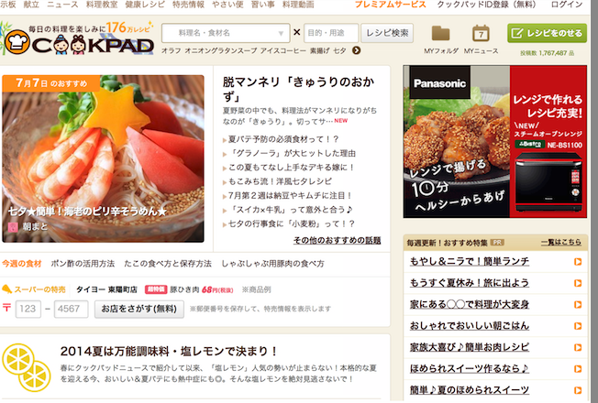Open headline 脱マンネリ「きゅうりのおかず」
Image resolution: width=598 pixels, height=403 pixels.
click(x=299, y=89)
